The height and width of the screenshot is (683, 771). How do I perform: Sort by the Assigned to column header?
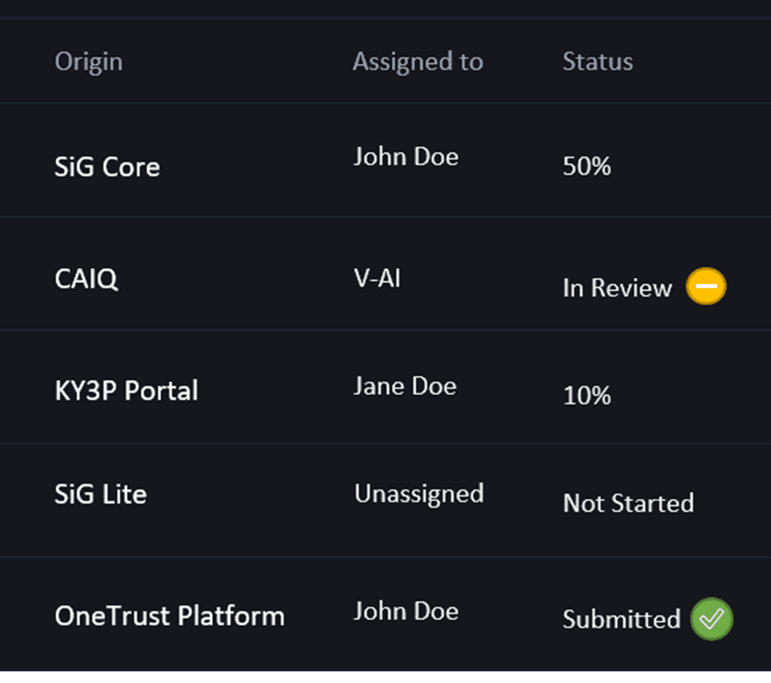click(x=418, y=62)
